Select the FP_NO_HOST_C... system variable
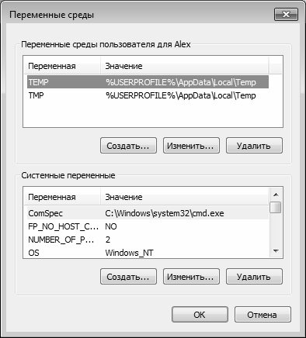306x338 pixels. (x=146, y=226)
